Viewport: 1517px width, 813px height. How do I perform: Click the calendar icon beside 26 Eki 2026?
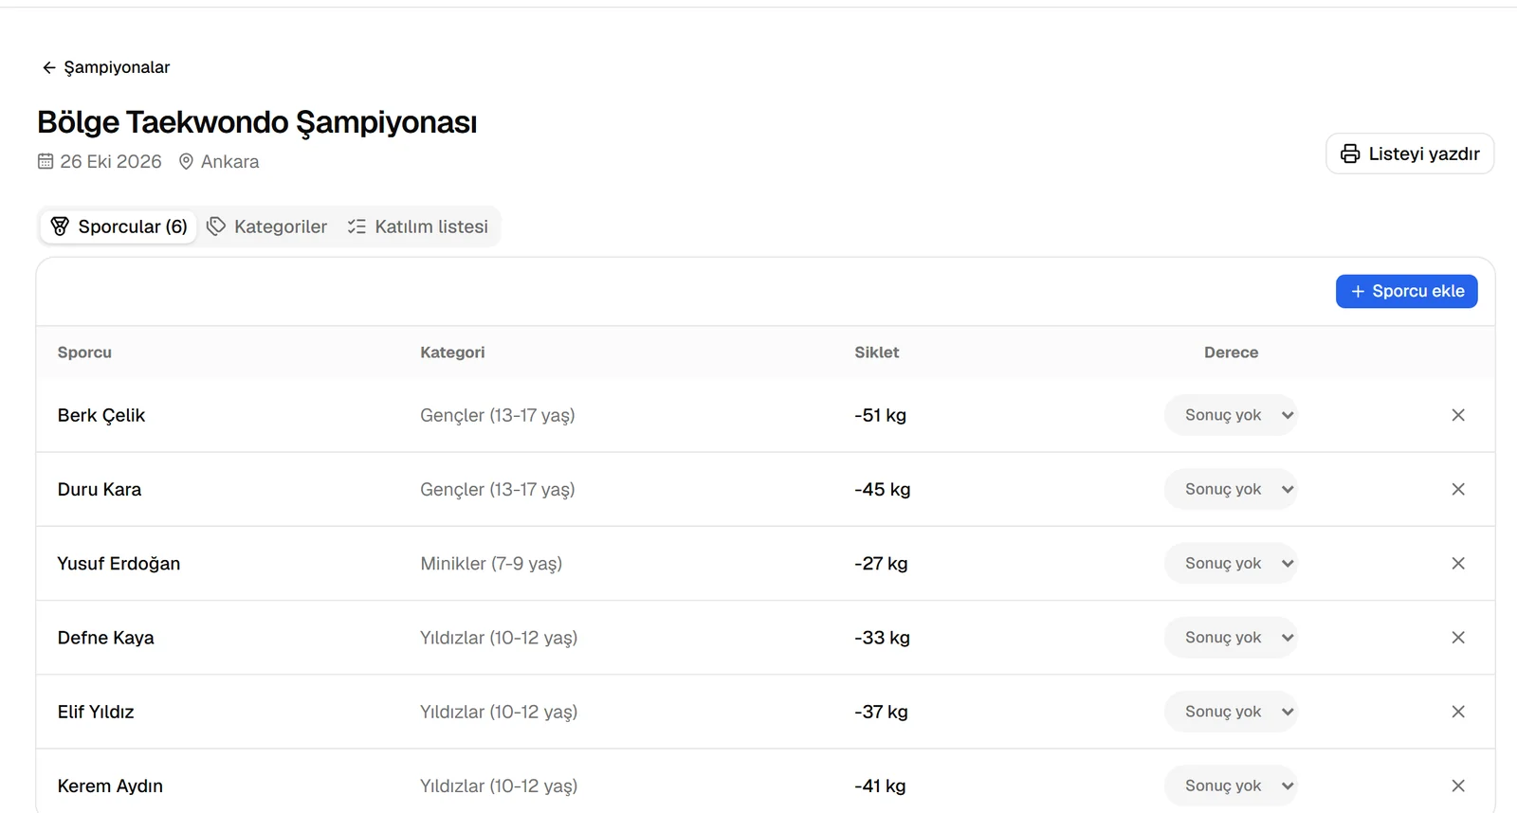pyautogui.click(x=46, y=161)
